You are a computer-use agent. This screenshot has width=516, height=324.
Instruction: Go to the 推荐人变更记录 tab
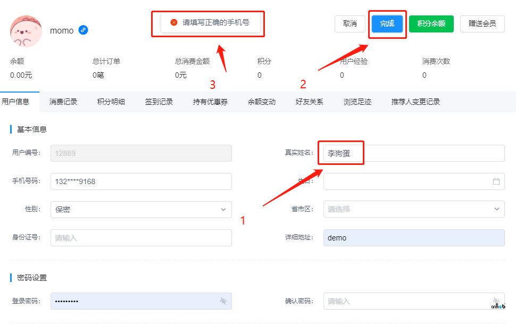[415, 102]
